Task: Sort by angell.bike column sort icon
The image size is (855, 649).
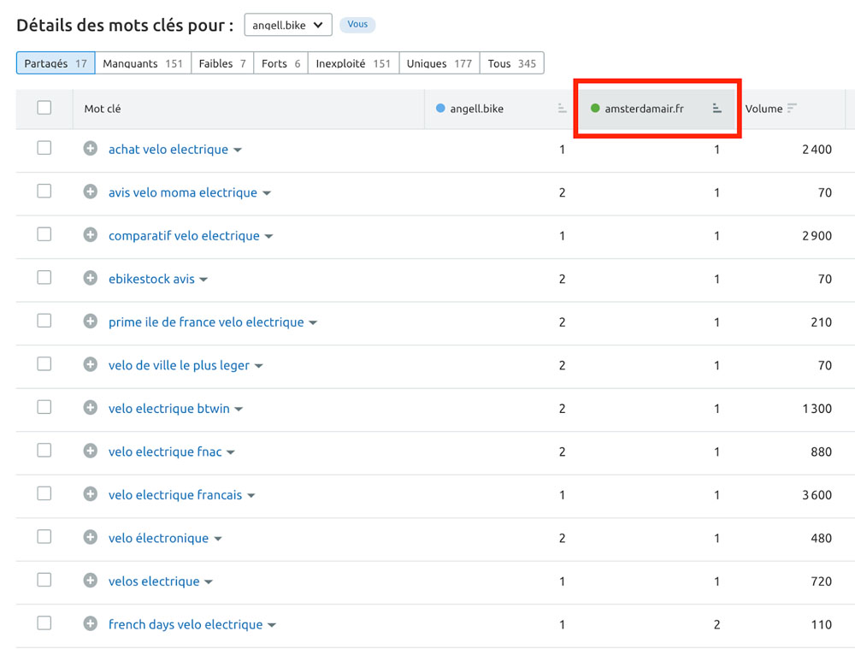Action: pos(563,109)
